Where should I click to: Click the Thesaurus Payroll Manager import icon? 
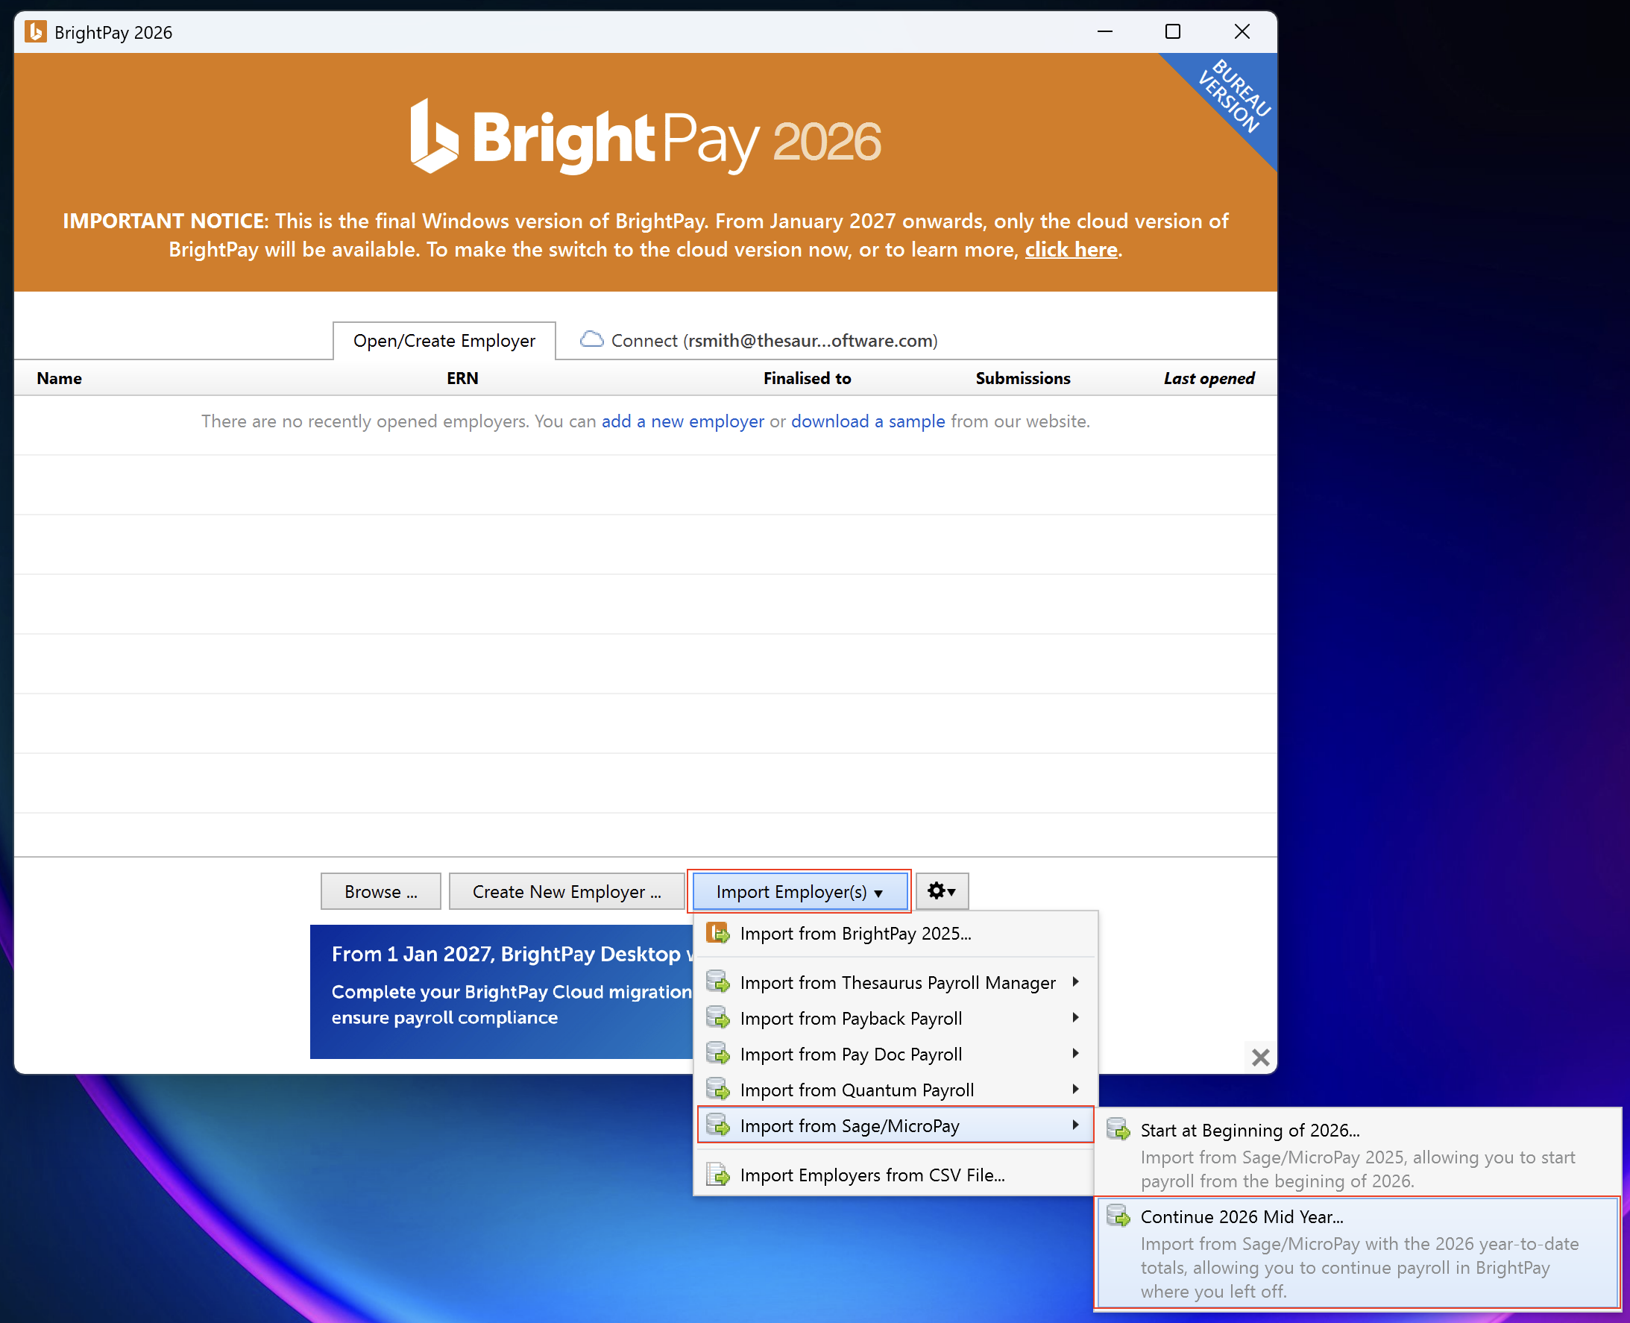pos(718,982)
